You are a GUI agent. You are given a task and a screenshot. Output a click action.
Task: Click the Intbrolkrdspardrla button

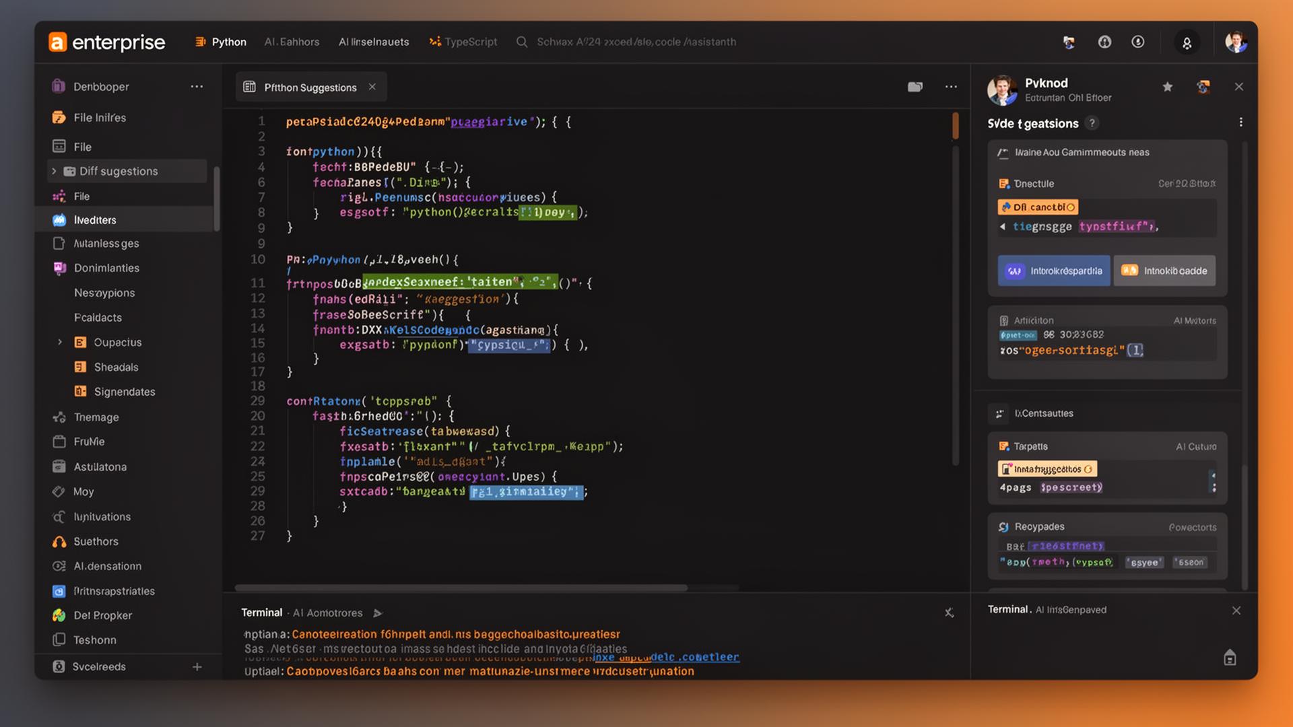(1054, 271)
